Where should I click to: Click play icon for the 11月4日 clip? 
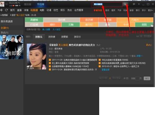pyautogui.click(x=50, y=66)
